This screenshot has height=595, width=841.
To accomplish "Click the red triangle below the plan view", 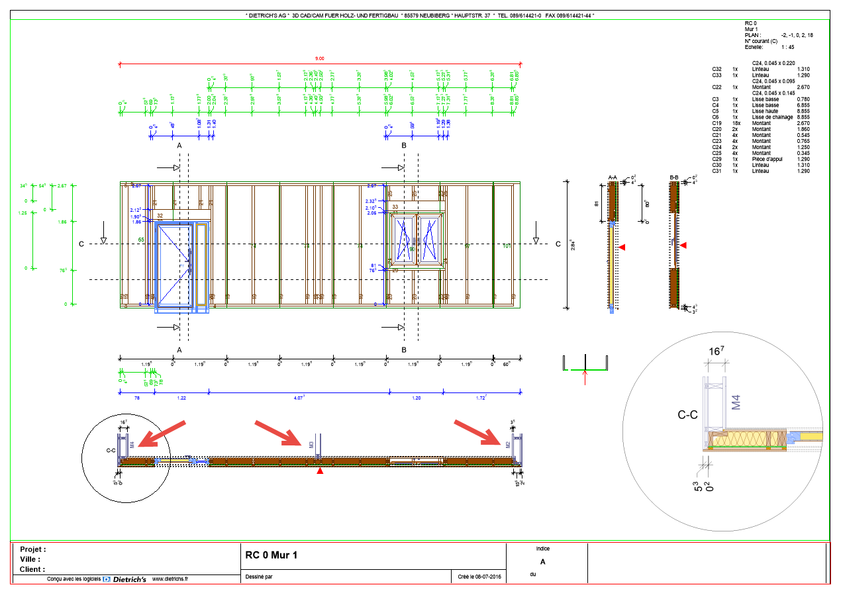I will (x=321, y=471).
